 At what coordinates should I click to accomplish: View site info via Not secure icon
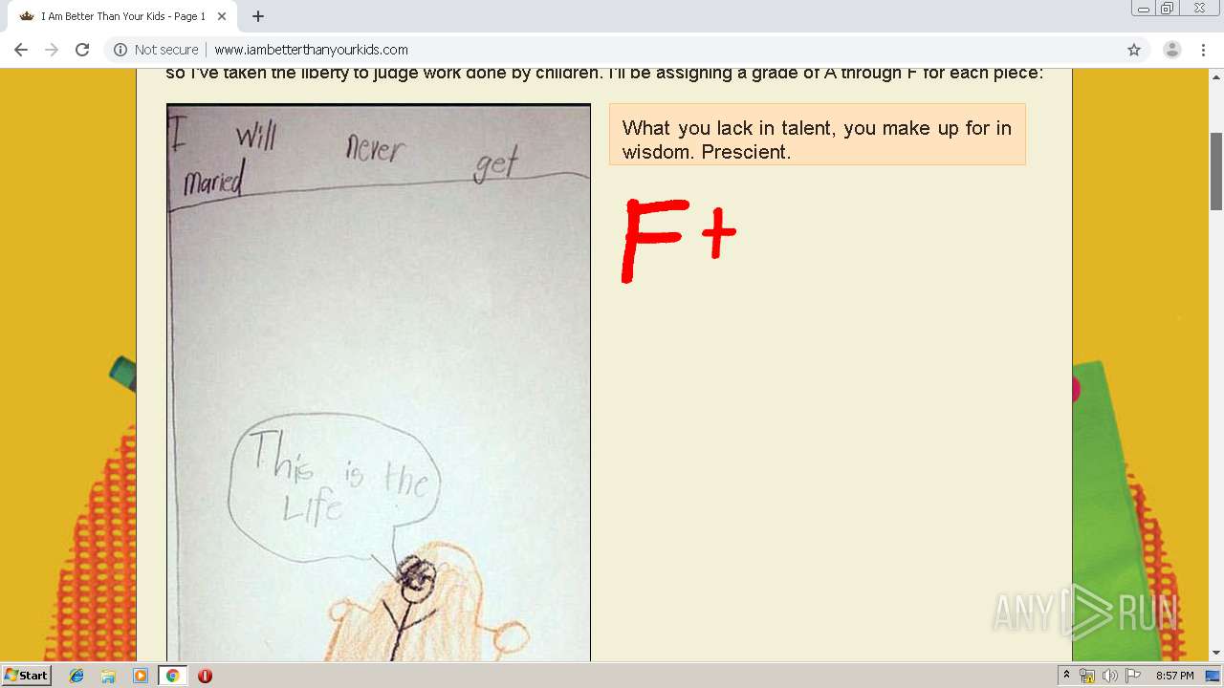(x=120, y=50)
